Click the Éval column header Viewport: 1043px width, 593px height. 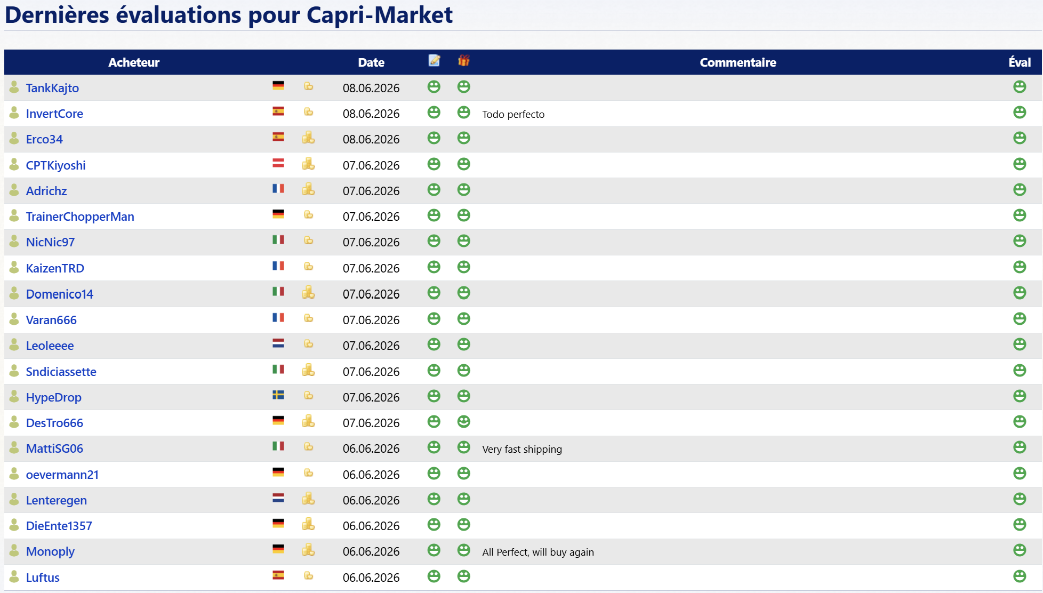coord(1020,62)
